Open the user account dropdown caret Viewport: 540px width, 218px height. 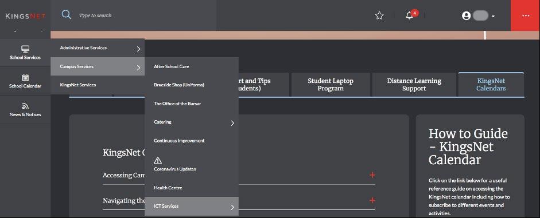pyautogui.click(x=493, y=16)
